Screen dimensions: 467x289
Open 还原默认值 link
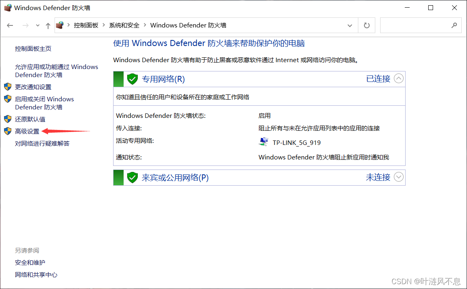30,119
